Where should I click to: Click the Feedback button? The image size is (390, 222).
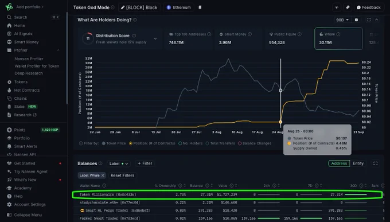point(369,7)
